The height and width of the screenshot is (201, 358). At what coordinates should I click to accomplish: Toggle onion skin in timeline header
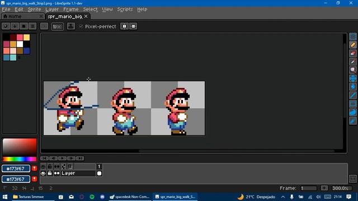(x=63, y=166)
